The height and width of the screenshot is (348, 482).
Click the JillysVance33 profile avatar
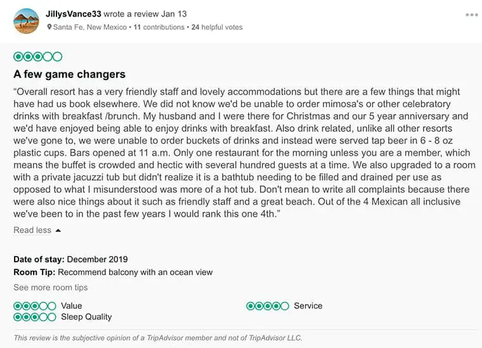point(26,20)
